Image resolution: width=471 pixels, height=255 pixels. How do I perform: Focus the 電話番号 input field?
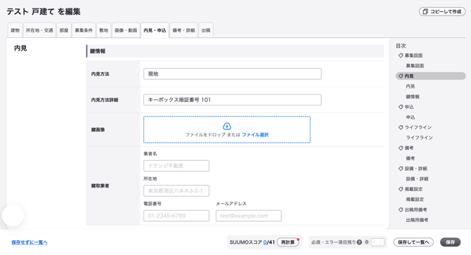tap(176, 216)
